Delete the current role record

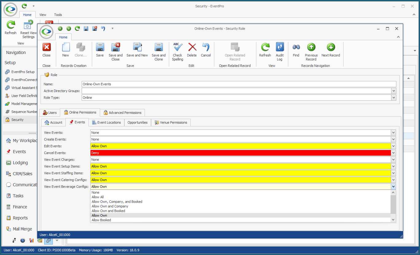point(192,50)
